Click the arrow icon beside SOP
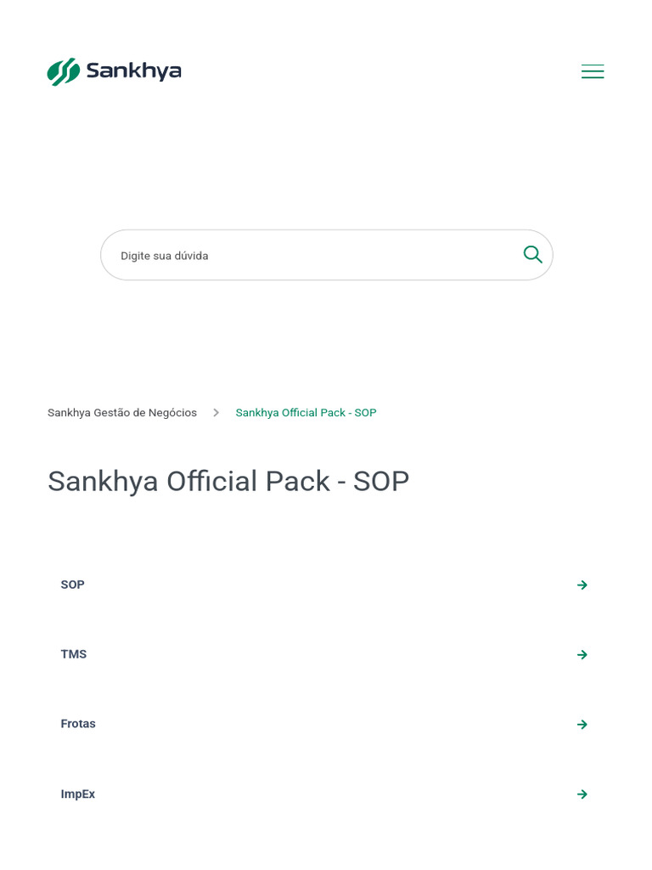Viewport: 652px width, 870px height. (x=582, y=585)
